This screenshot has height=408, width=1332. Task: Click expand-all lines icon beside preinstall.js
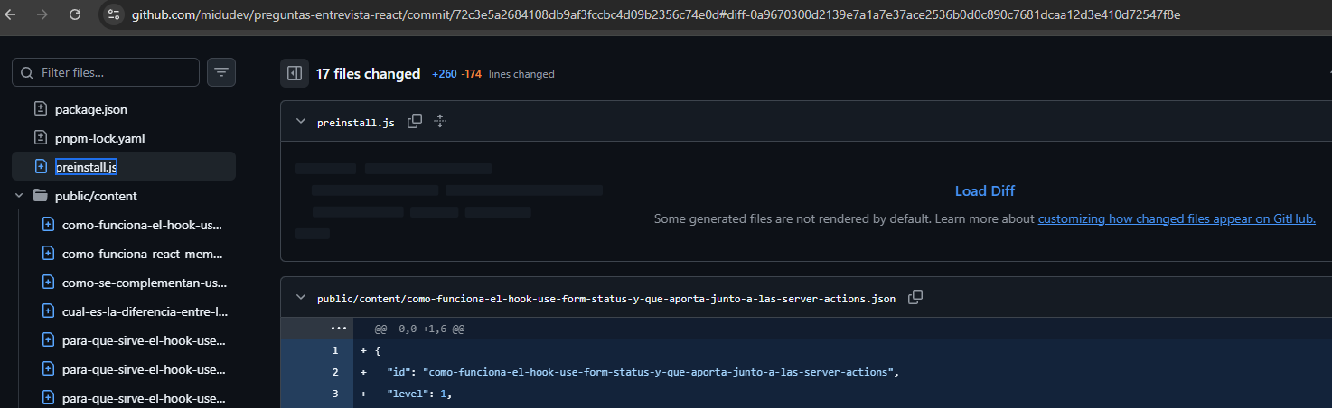pyautogui.click(x=440, y=121)
